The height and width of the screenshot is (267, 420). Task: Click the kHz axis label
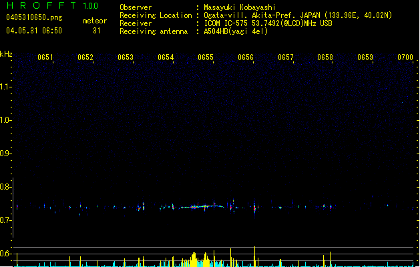[6, 54]
